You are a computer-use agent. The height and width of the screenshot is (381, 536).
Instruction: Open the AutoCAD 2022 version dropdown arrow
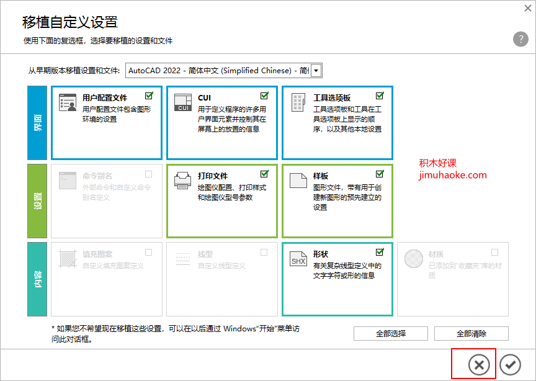[x=316, y=71]
